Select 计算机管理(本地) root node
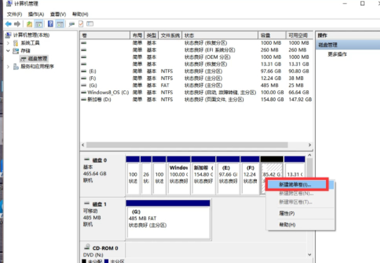The height and width of the screenshot is (263, 380). point(31,35)
